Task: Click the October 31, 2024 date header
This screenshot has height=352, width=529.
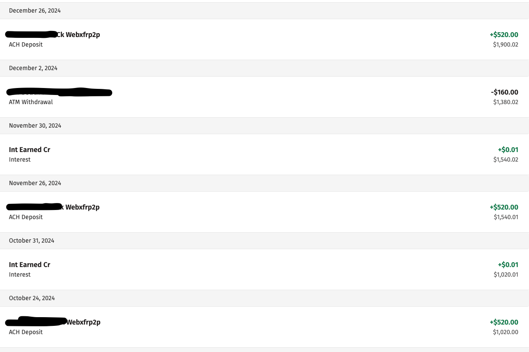Action: [x=31, y=240]
